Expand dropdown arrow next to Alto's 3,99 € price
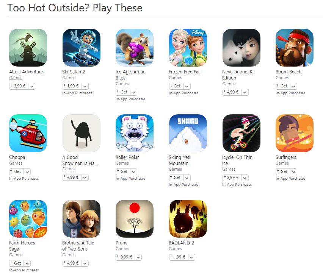This screenshot has height=277, width=323. point(32,86)
